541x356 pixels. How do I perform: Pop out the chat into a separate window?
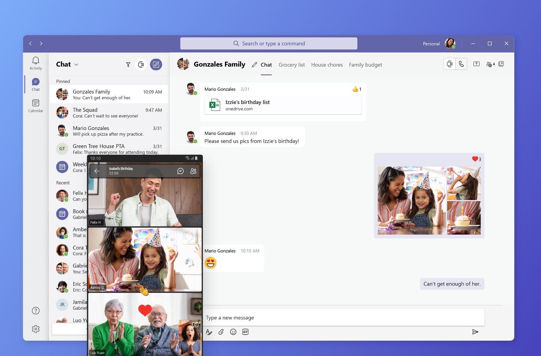(501, 64)
